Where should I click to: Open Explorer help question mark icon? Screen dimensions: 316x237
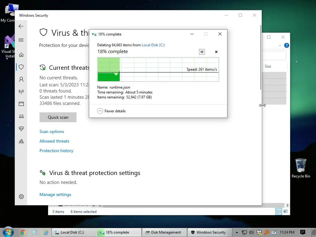(286, 45)
